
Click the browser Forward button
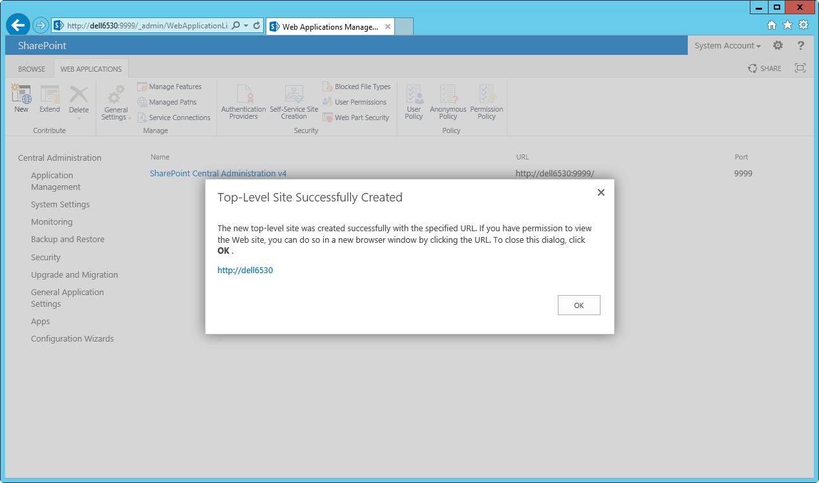pos(41,26)
